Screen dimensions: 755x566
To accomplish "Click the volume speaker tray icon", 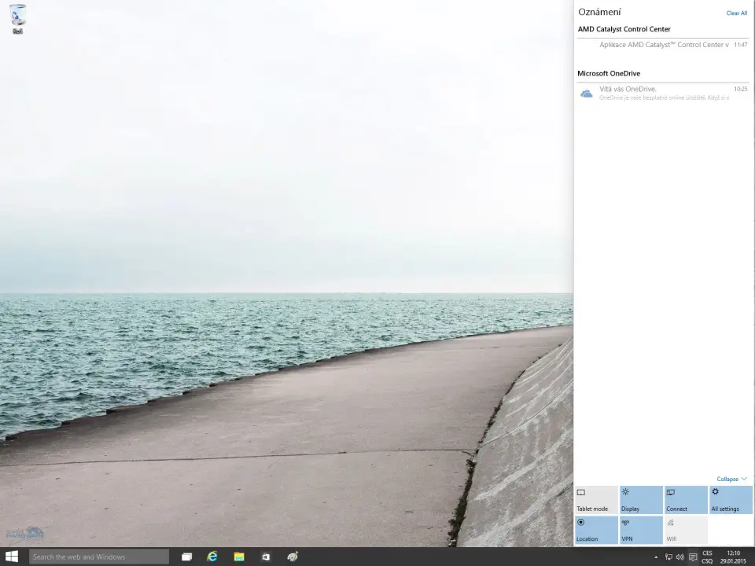I will 679,557.
